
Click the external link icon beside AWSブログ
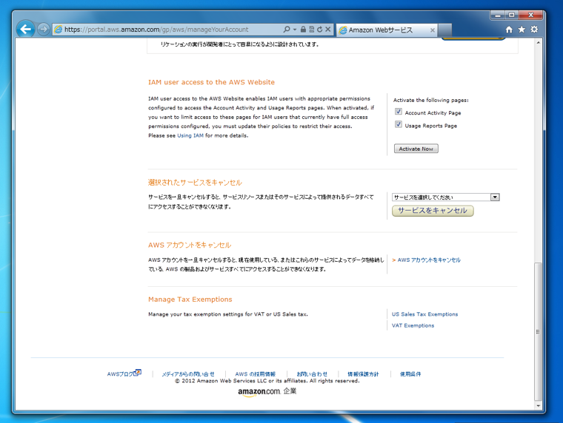138,373
